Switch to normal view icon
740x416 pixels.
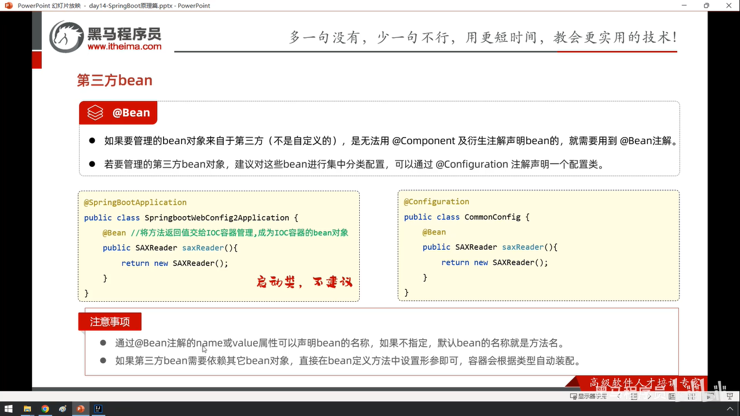(672, 396)
